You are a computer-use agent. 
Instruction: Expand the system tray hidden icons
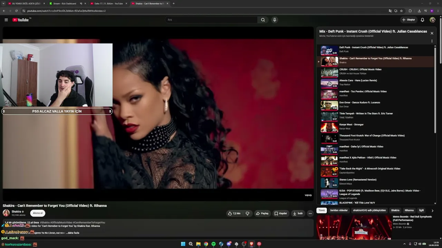pos(404,244)
